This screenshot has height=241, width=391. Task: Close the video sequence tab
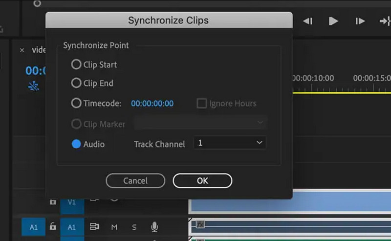pyautogui.click(x=22, y=50)
